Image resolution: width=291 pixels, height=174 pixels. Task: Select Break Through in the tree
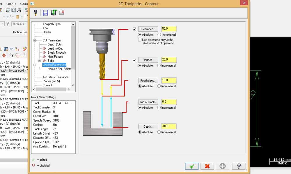click(57, 52)
